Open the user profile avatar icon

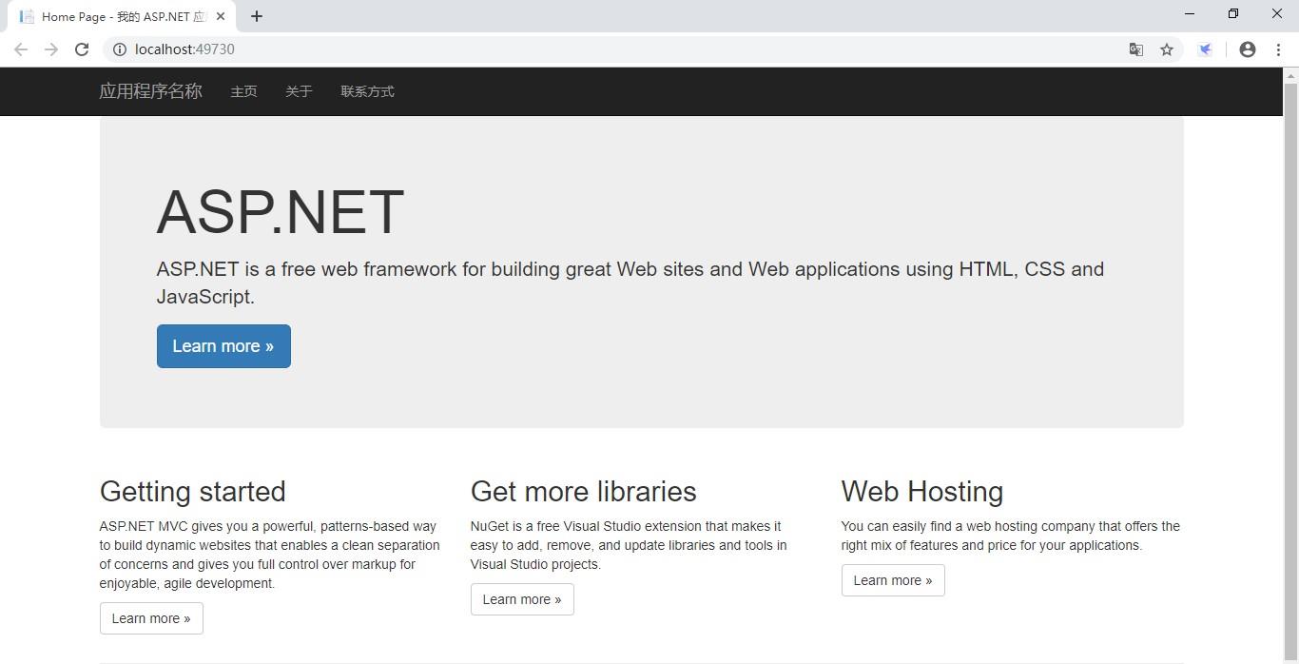[1248, 49]
